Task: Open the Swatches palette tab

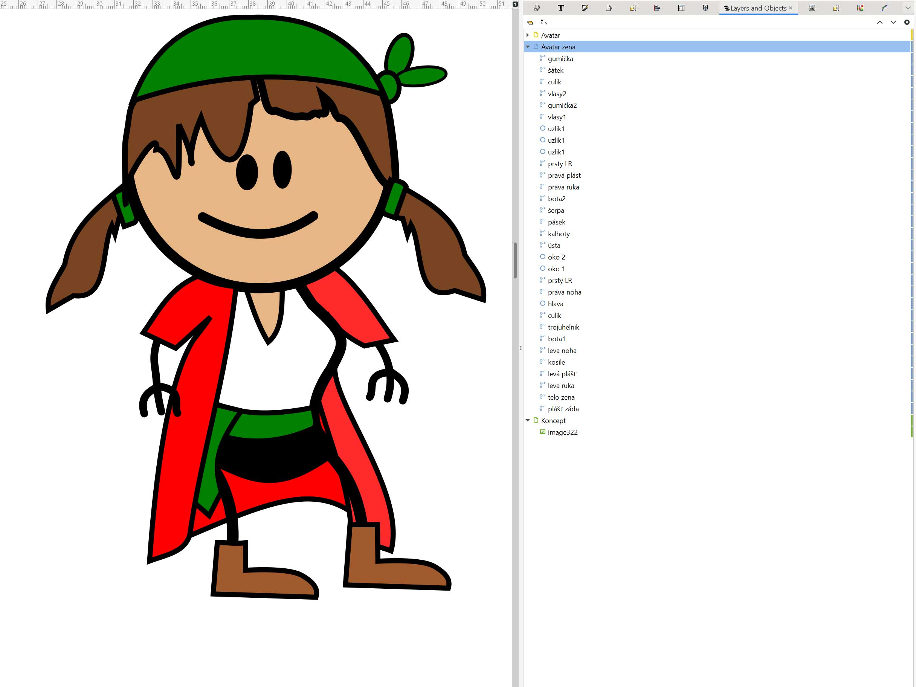Action: click(860, 8)
